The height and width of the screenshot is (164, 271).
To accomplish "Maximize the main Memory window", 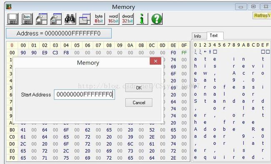I will click(253, 7).
